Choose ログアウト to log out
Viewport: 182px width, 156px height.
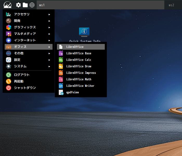coord(29,75)
